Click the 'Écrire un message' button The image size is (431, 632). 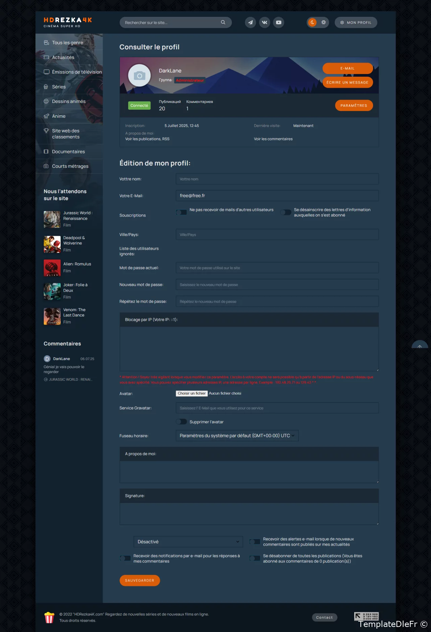tap(347, 82)
